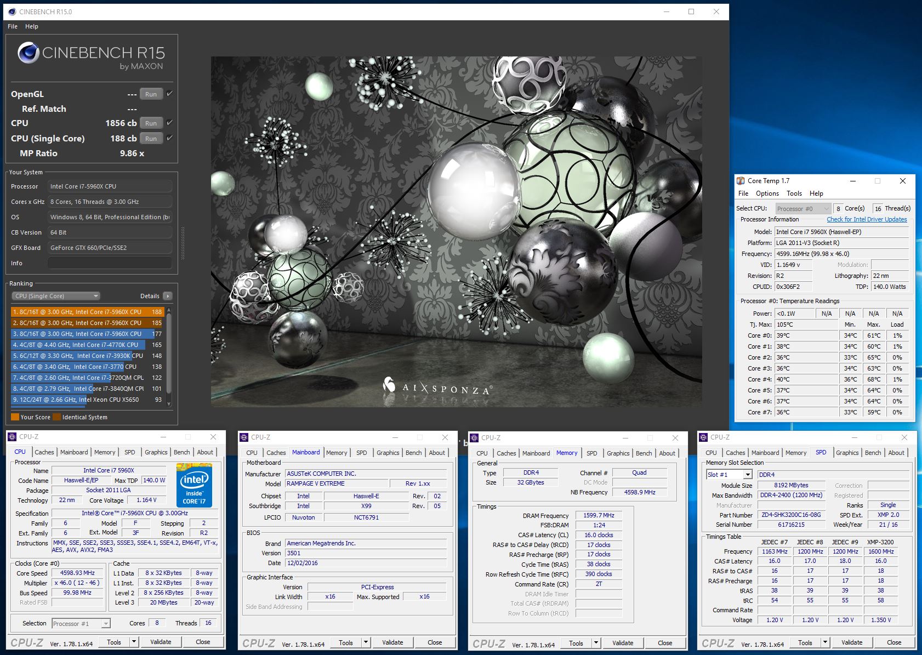Click the rendered Cinebench scene image
This screenshot has width=922, height=655.
pyautogui.click(x=456, y=231)
